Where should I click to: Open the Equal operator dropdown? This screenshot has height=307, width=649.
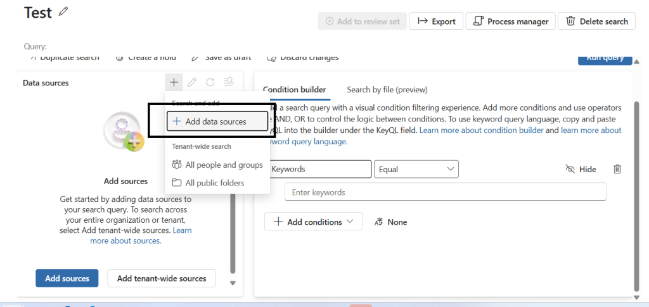(416, 169)
